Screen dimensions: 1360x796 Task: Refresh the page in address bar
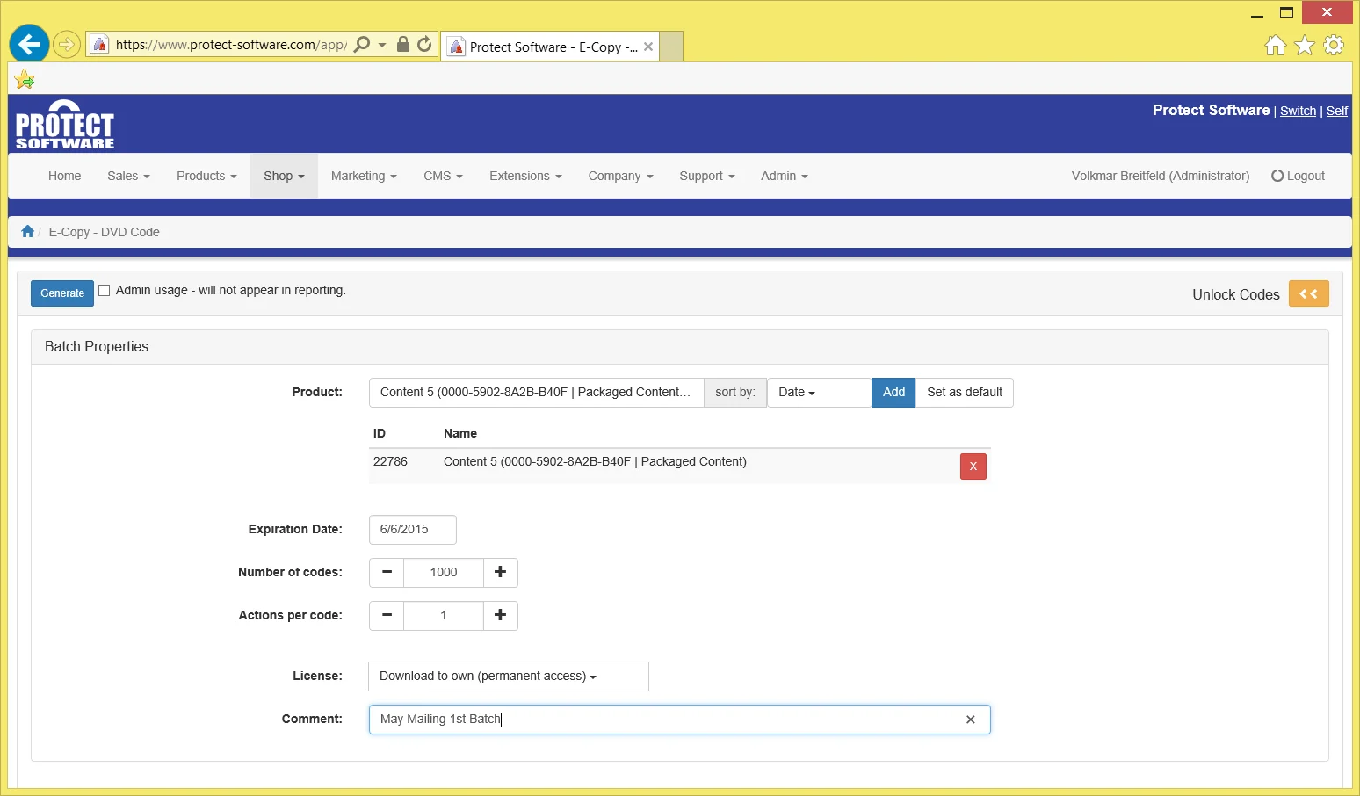click(424, 44)
